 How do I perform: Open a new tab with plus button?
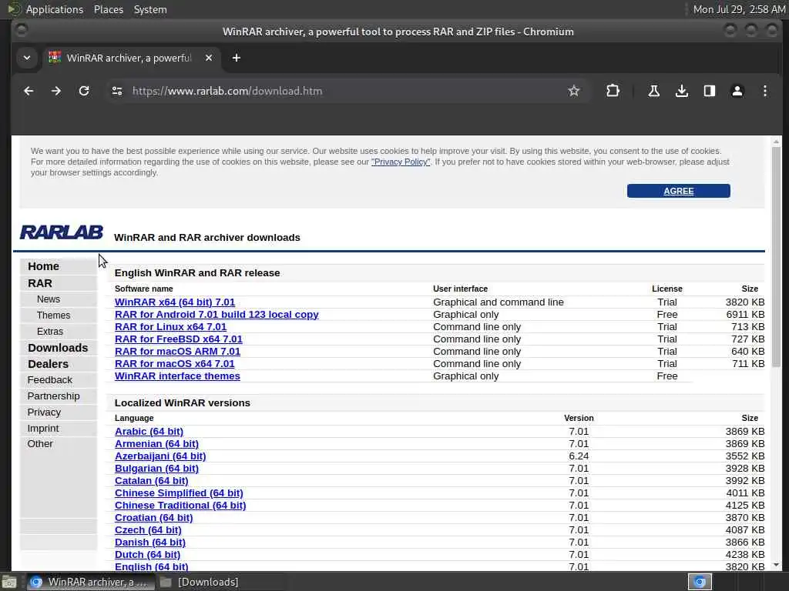pos(236,58)
